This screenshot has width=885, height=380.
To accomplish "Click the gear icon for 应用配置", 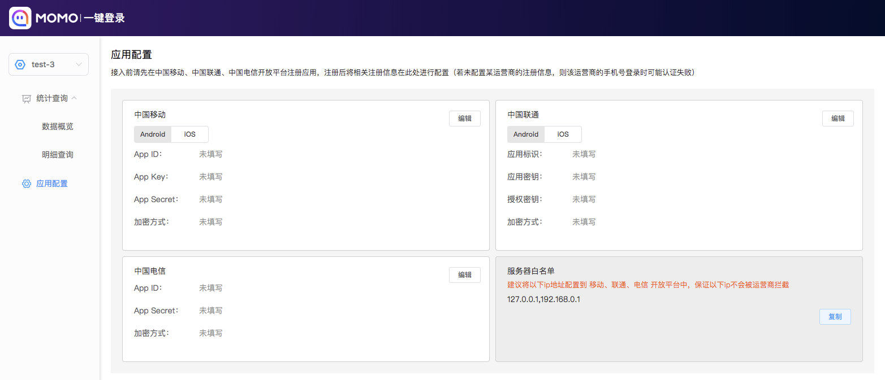I will (27, 184).
